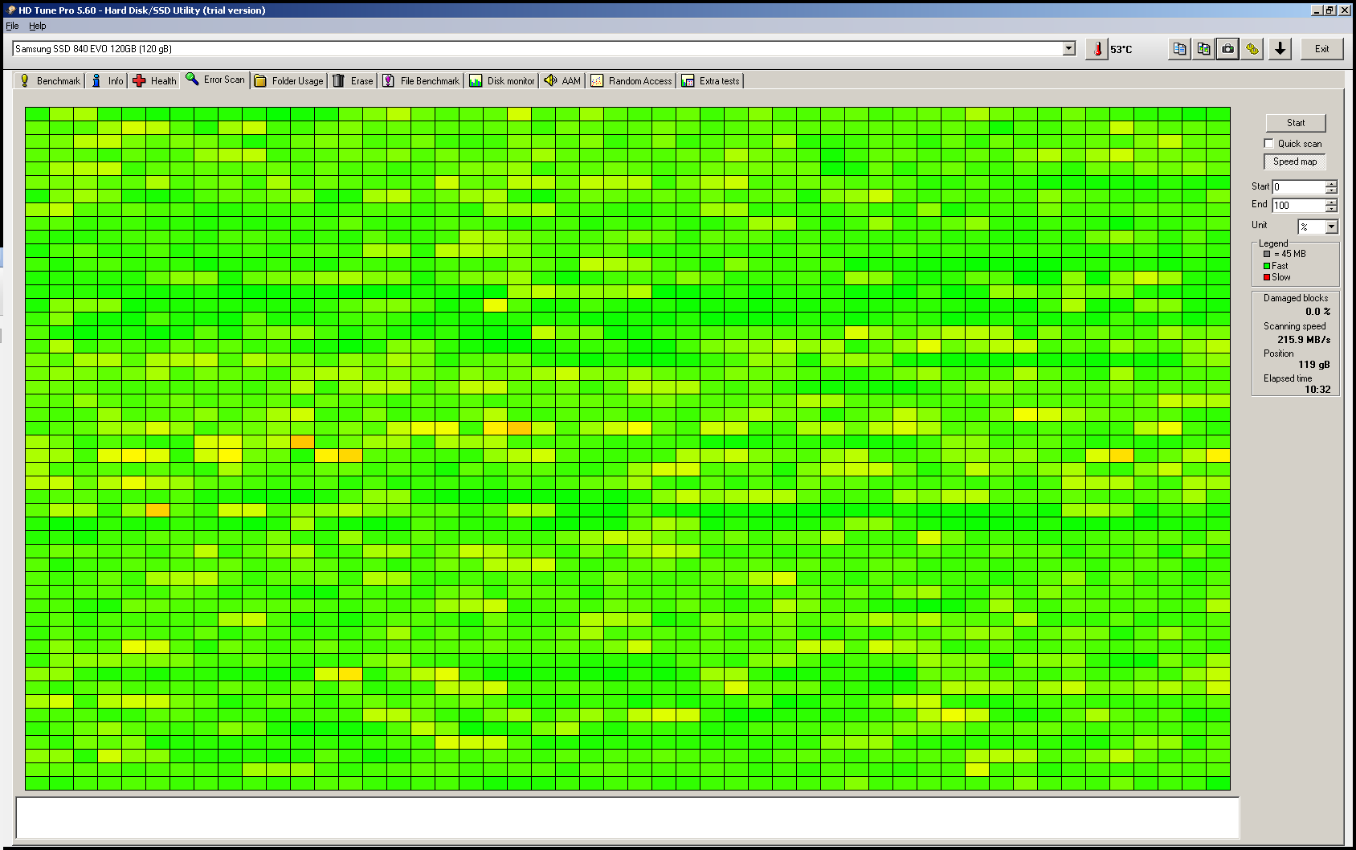1356x850 pixels.
Task: Open options via yellow gears icon
Action: [x=1252, y=49]
